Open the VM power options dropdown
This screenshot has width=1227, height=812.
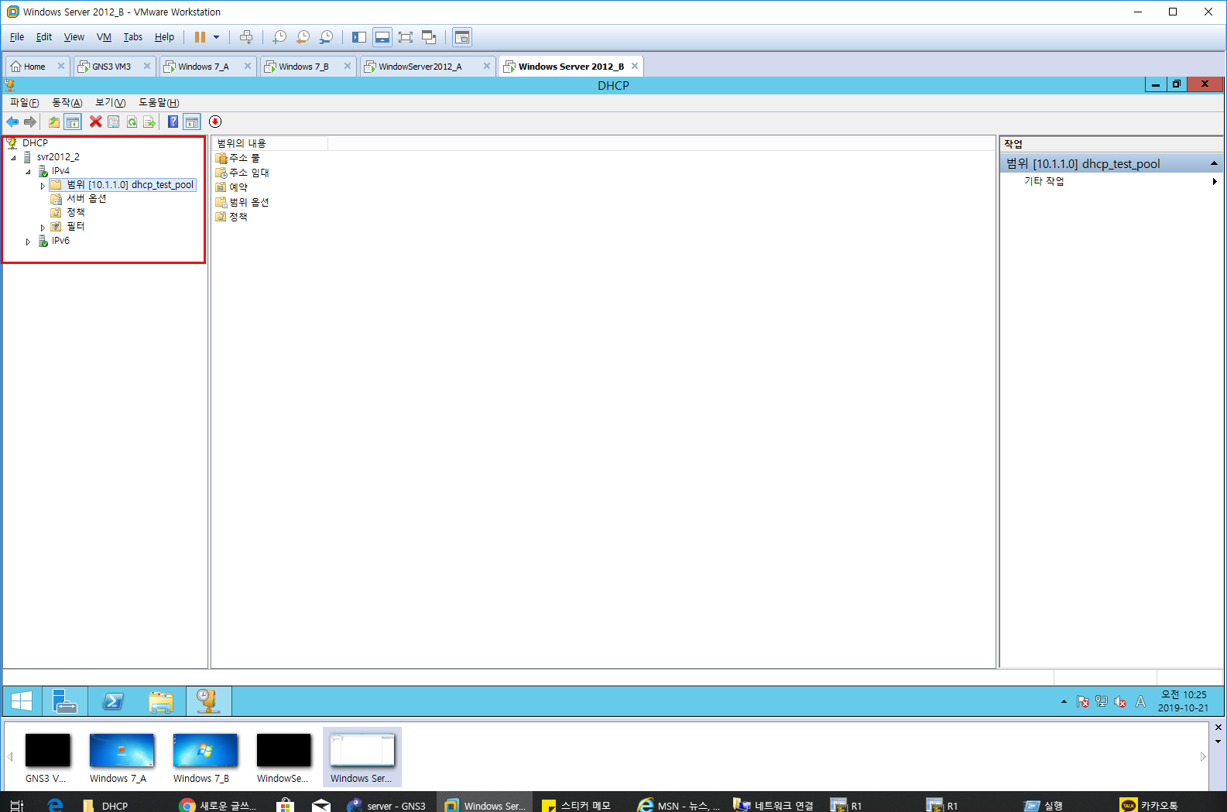click(x=217, y=37)
